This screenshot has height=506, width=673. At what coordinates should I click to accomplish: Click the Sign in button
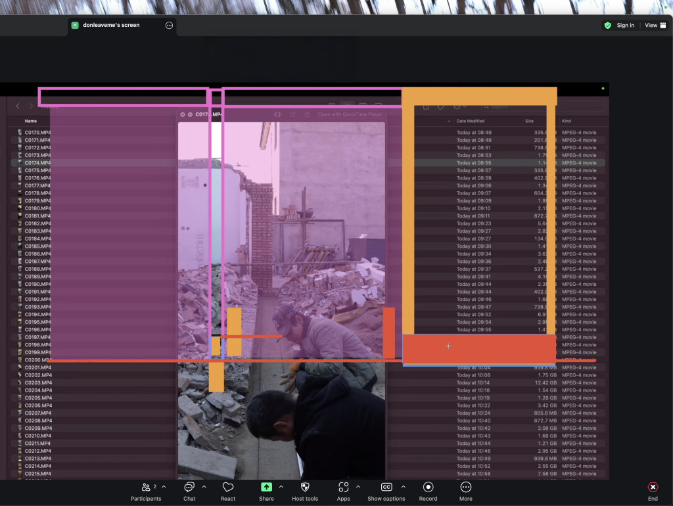click(625, 26)
